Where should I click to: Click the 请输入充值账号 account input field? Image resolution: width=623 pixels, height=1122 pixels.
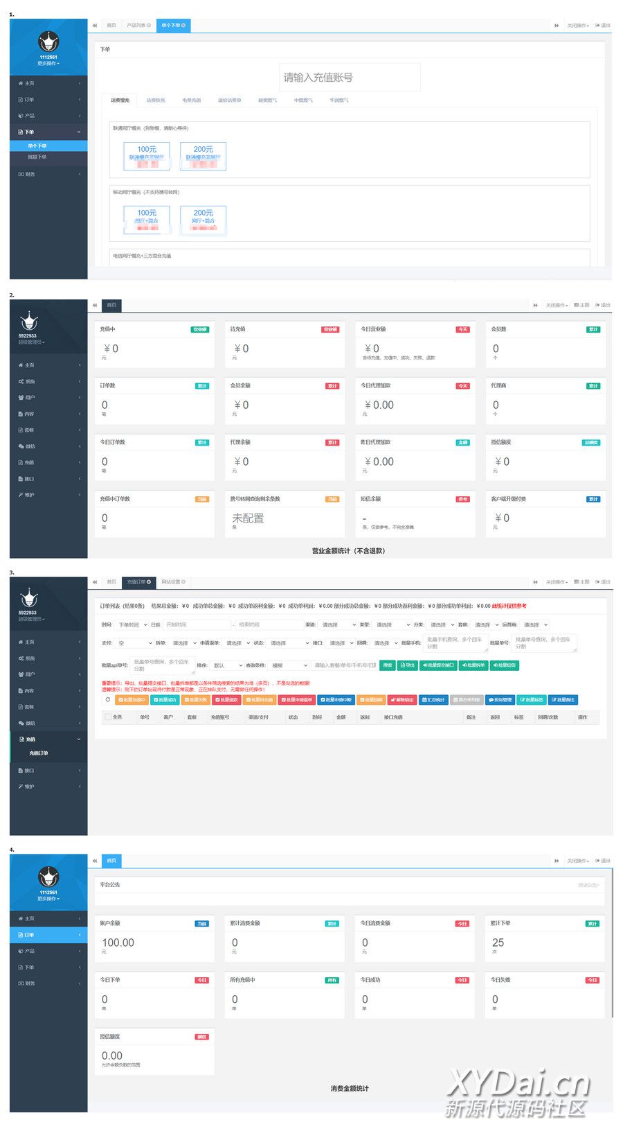tap(350, 77)
